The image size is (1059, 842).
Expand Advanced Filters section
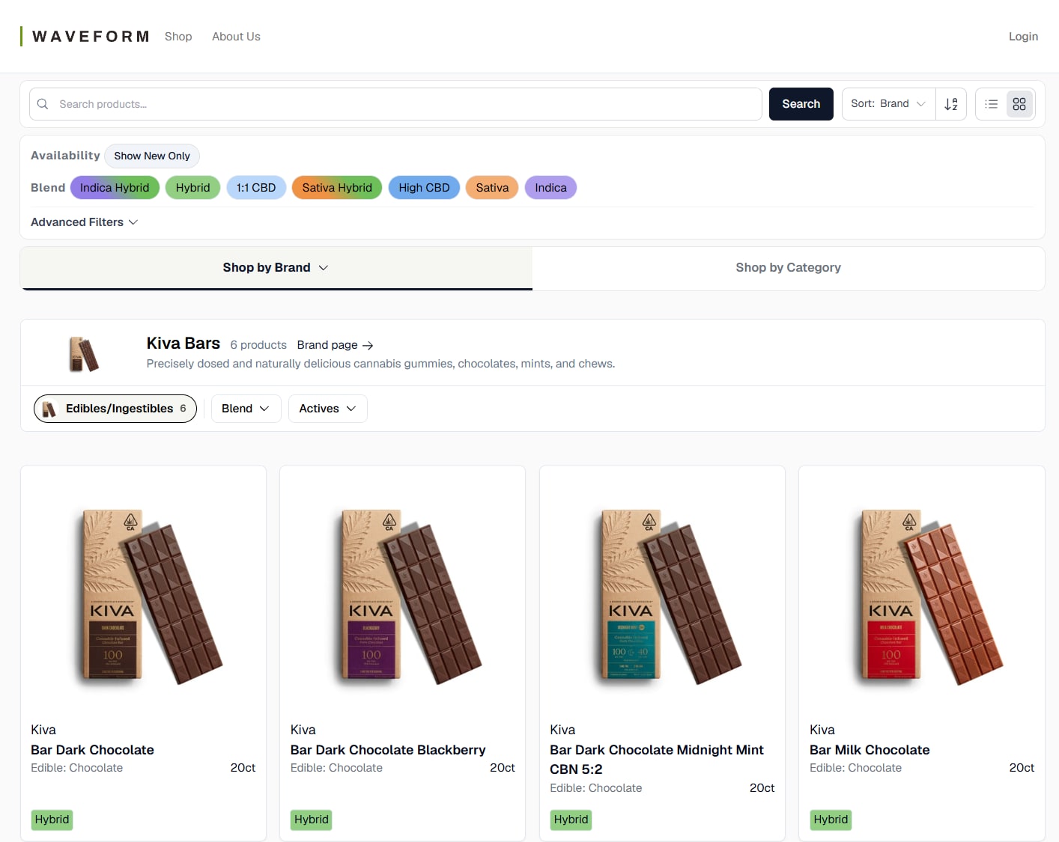[x=85, y=222]
